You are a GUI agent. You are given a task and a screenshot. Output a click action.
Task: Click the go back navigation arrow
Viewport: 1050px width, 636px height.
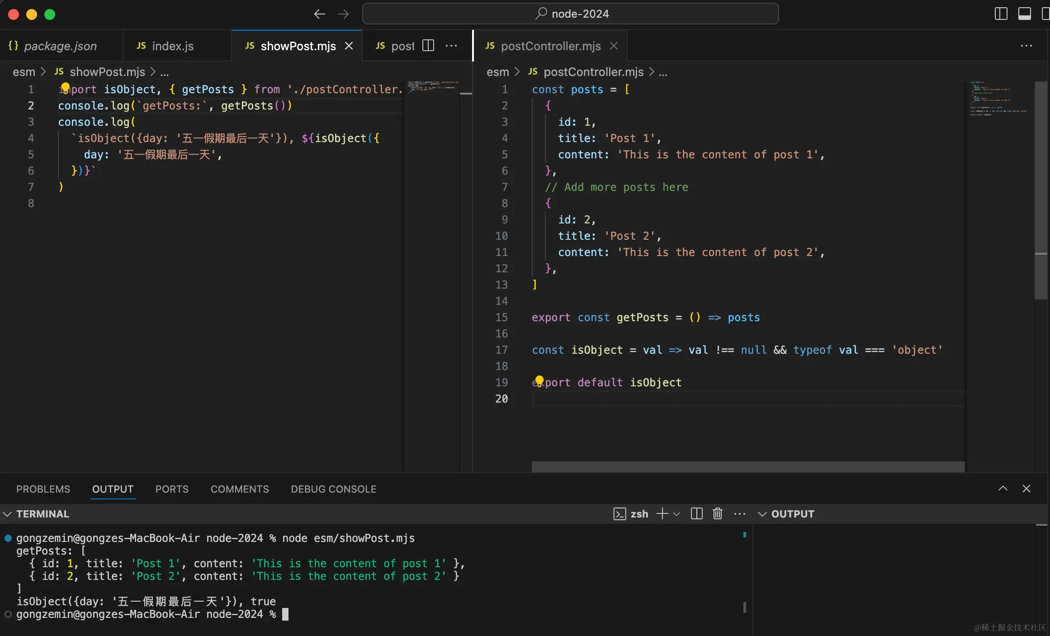[319, 14]
